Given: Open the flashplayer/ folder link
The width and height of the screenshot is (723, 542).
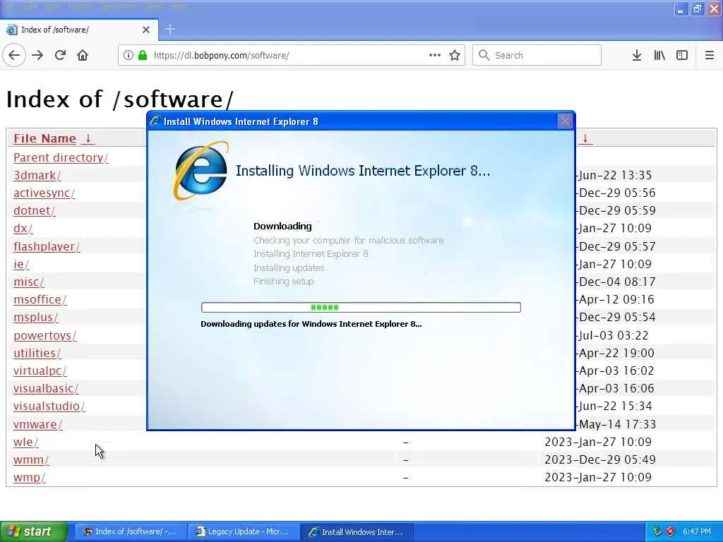Looking at the screenshot, I should pos(47,246).
